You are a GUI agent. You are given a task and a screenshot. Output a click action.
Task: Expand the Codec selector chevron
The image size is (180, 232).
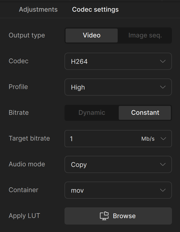click(163, 61)
